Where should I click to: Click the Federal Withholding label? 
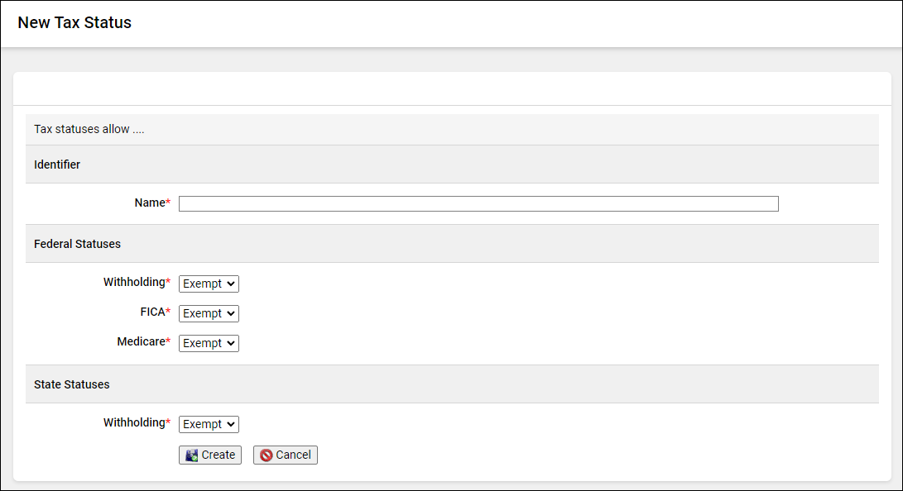point(134,282)
